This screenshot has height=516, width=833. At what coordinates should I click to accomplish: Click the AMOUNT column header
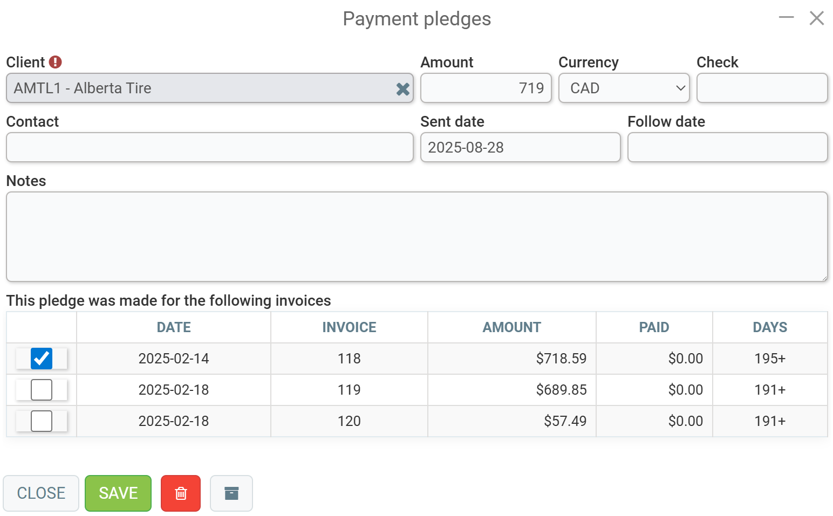click(511, 327)
